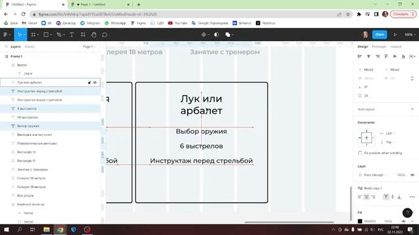Screen dimensions: 419x235
Task: Click the Use as mask icon
Action: tap(217, 35)
